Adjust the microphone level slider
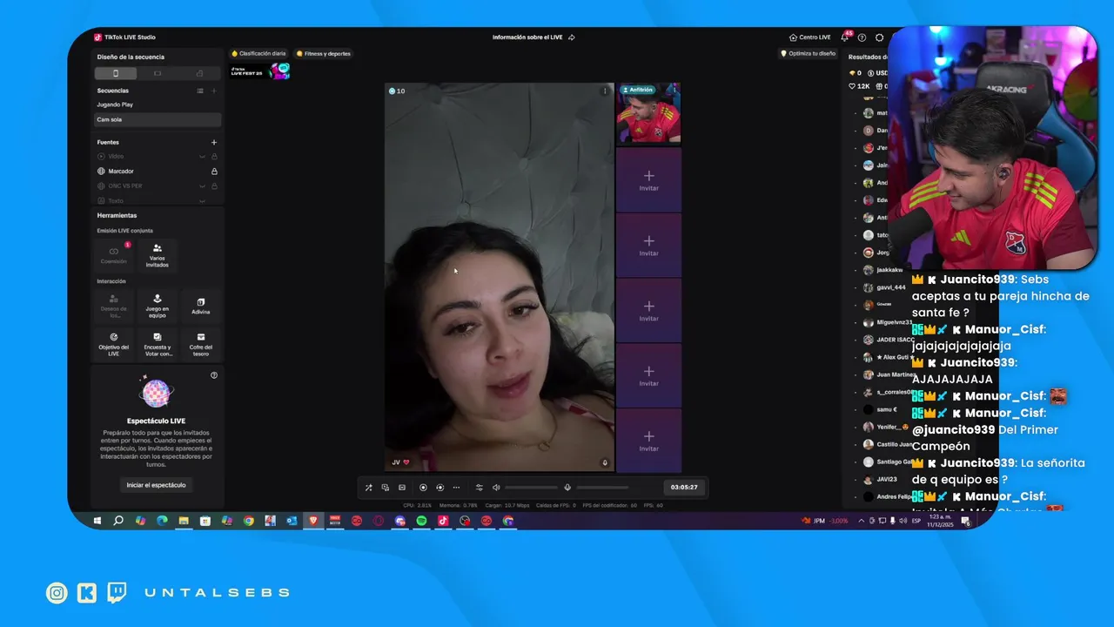The width and height of the screenshot is (1114, 627). click(601, 488)
